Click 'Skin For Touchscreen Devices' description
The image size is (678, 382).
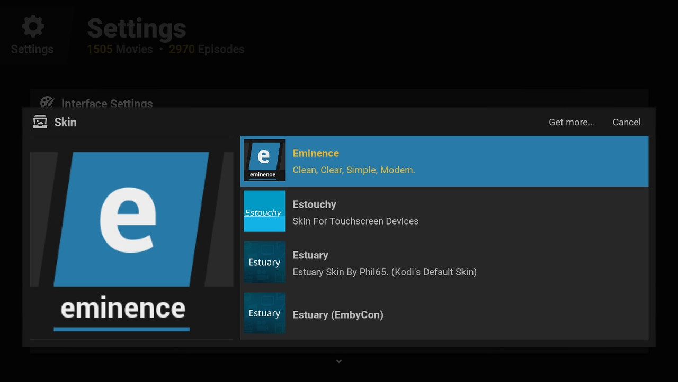click(x=355, y=221)
